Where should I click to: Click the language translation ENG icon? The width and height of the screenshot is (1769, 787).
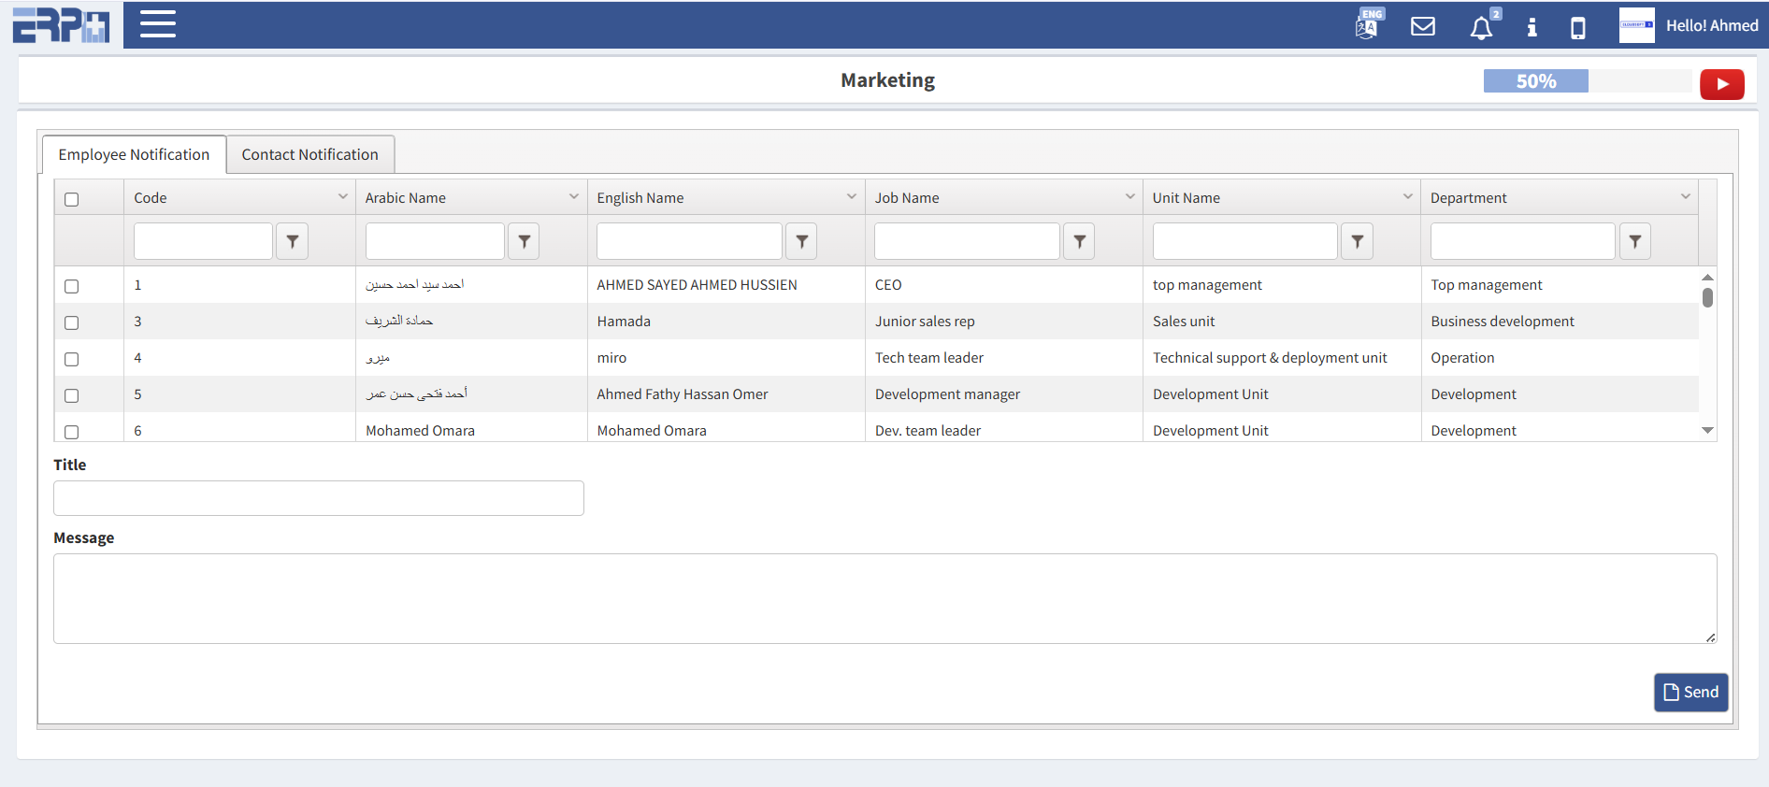pos(1368,25)
